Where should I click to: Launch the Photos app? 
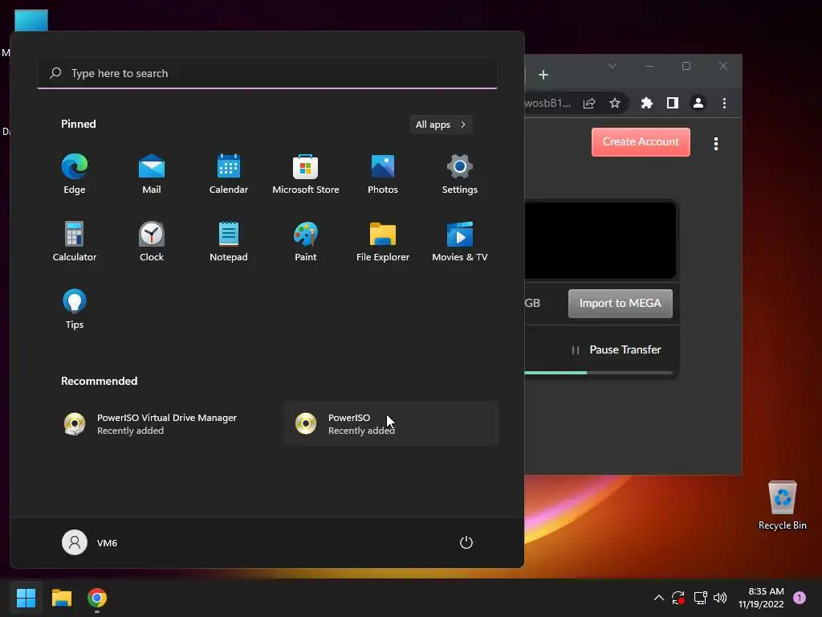383,174
